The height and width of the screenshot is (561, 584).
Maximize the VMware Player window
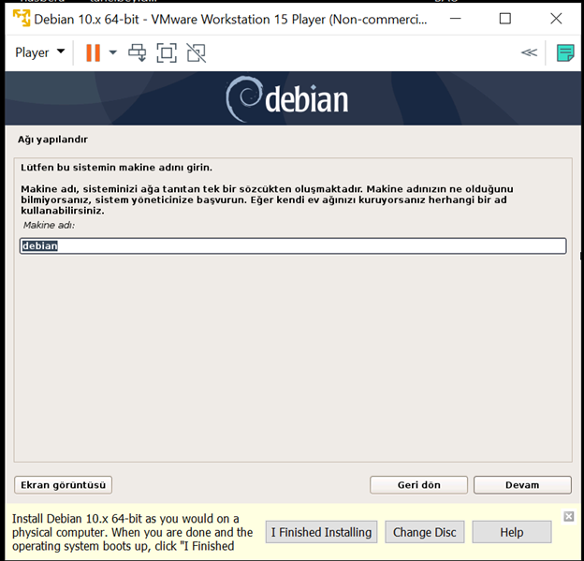click(505, 19)
